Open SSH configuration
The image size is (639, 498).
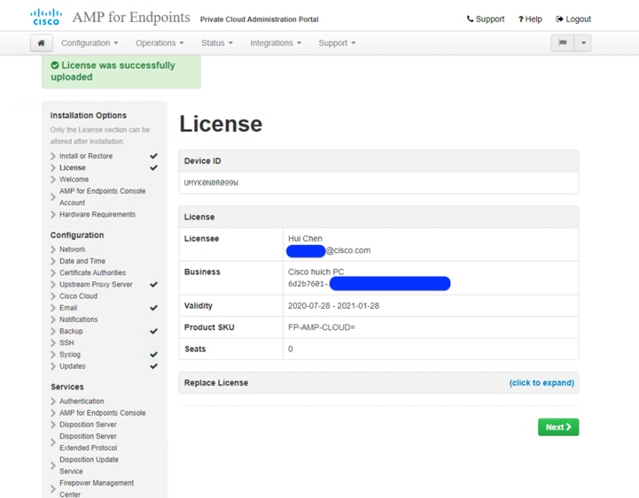point(66,343)
